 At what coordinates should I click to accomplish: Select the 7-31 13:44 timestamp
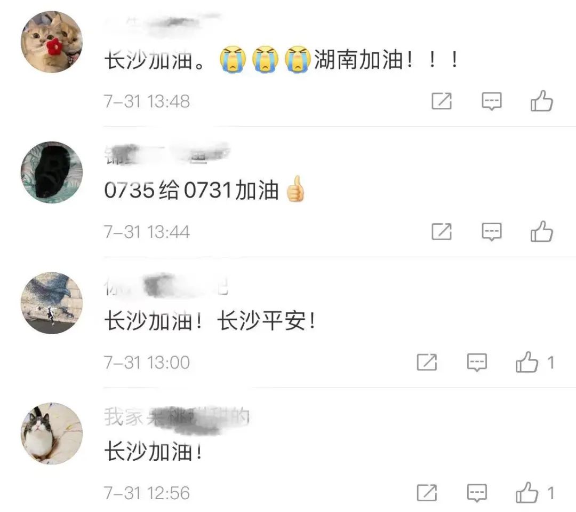147,232
